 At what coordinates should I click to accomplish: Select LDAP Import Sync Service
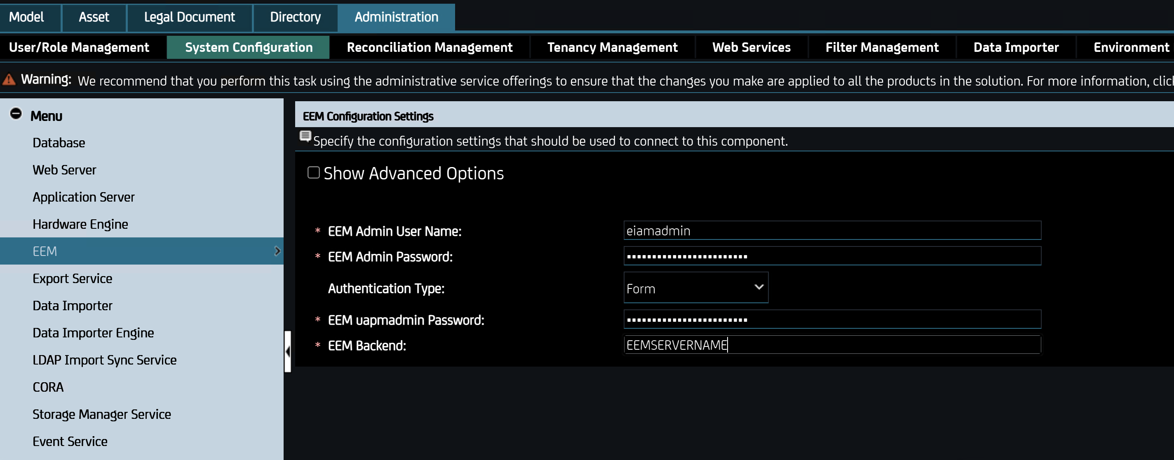pos(104,360)
